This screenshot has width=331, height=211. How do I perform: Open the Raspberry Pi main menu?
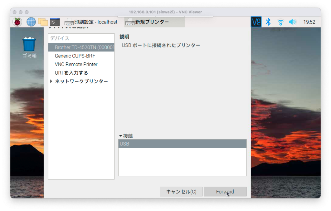point(17,22)
